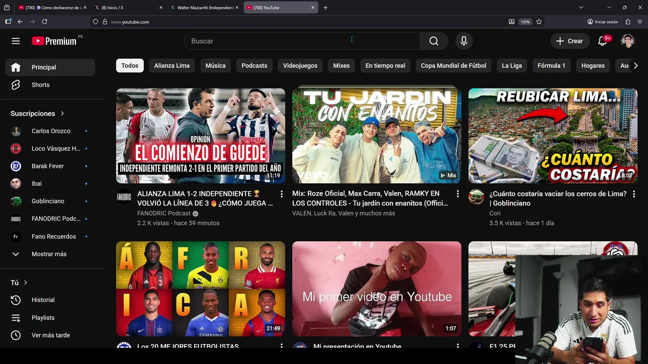Screen dimensions: 648x364
Task: Select the Música chip
Action: 216,66
